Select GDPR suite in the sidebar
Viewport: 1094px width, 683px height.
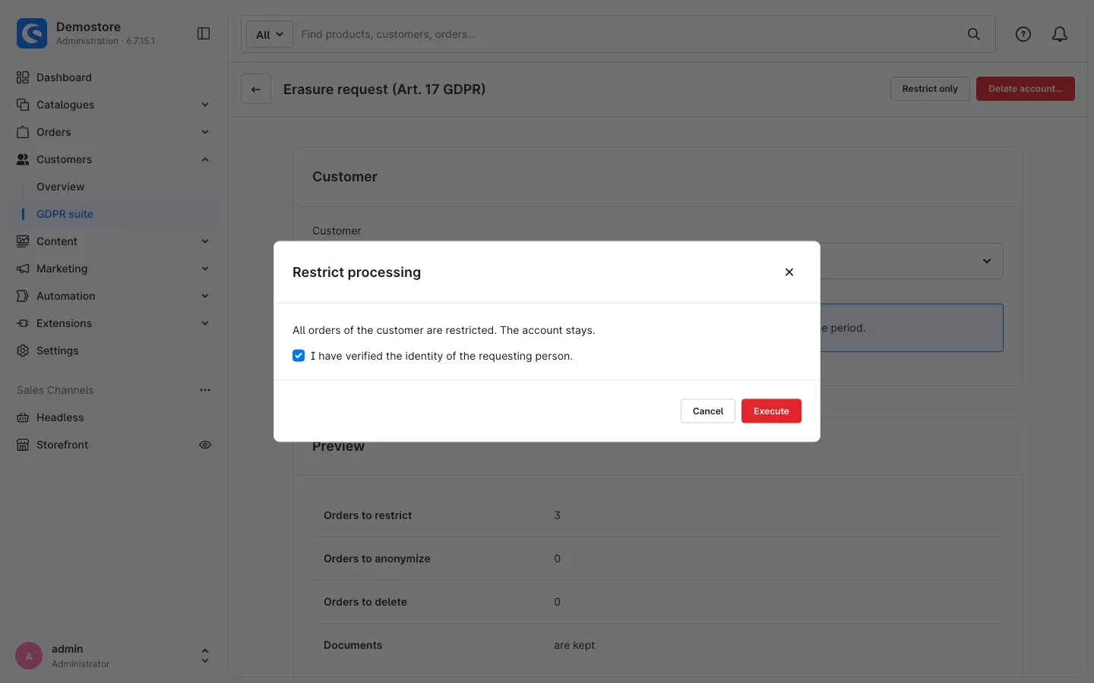coord(65,214)
